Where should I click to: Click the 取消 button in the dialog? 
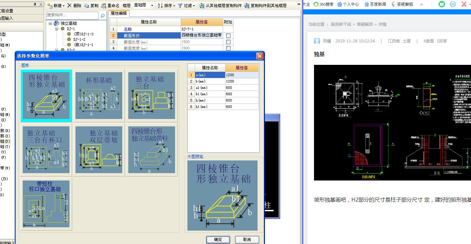[247, 240]
